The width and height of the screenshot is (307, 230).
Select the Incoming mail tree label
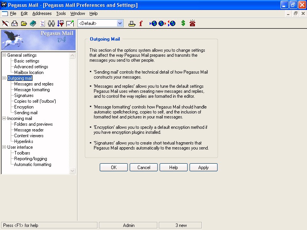20,118
